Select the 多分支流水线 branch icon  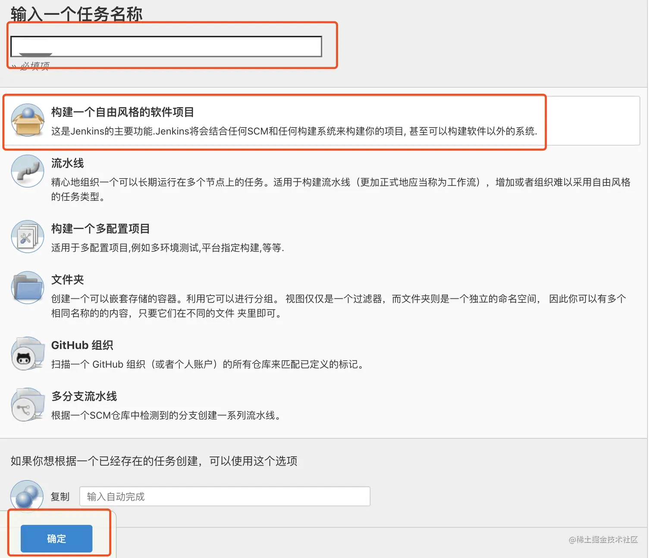[28, 404]
